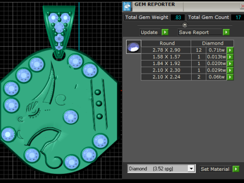Image resolution: width=244 pixels, height=183 pixels.
Task: Open the Diamond (3.52 spg) material dropdown
Action: [x=191, y=169]
